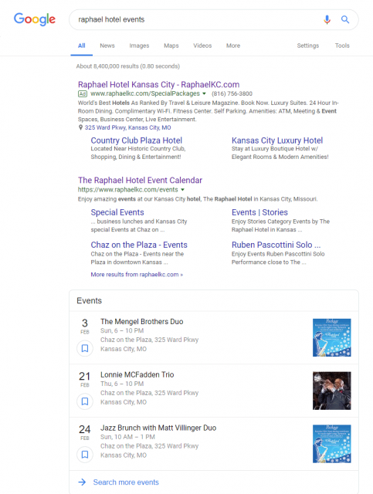Image resolution: width=373 pixels, height=494 pixels.
Task: Expand the dropdown arrow next to raphaelkc.com/events
Action: pos(182,190)
